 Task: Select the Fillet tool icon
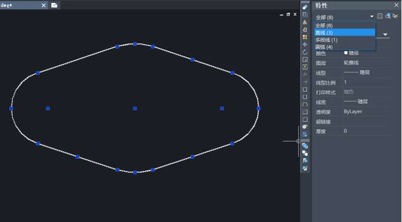(x=305, y=119)
